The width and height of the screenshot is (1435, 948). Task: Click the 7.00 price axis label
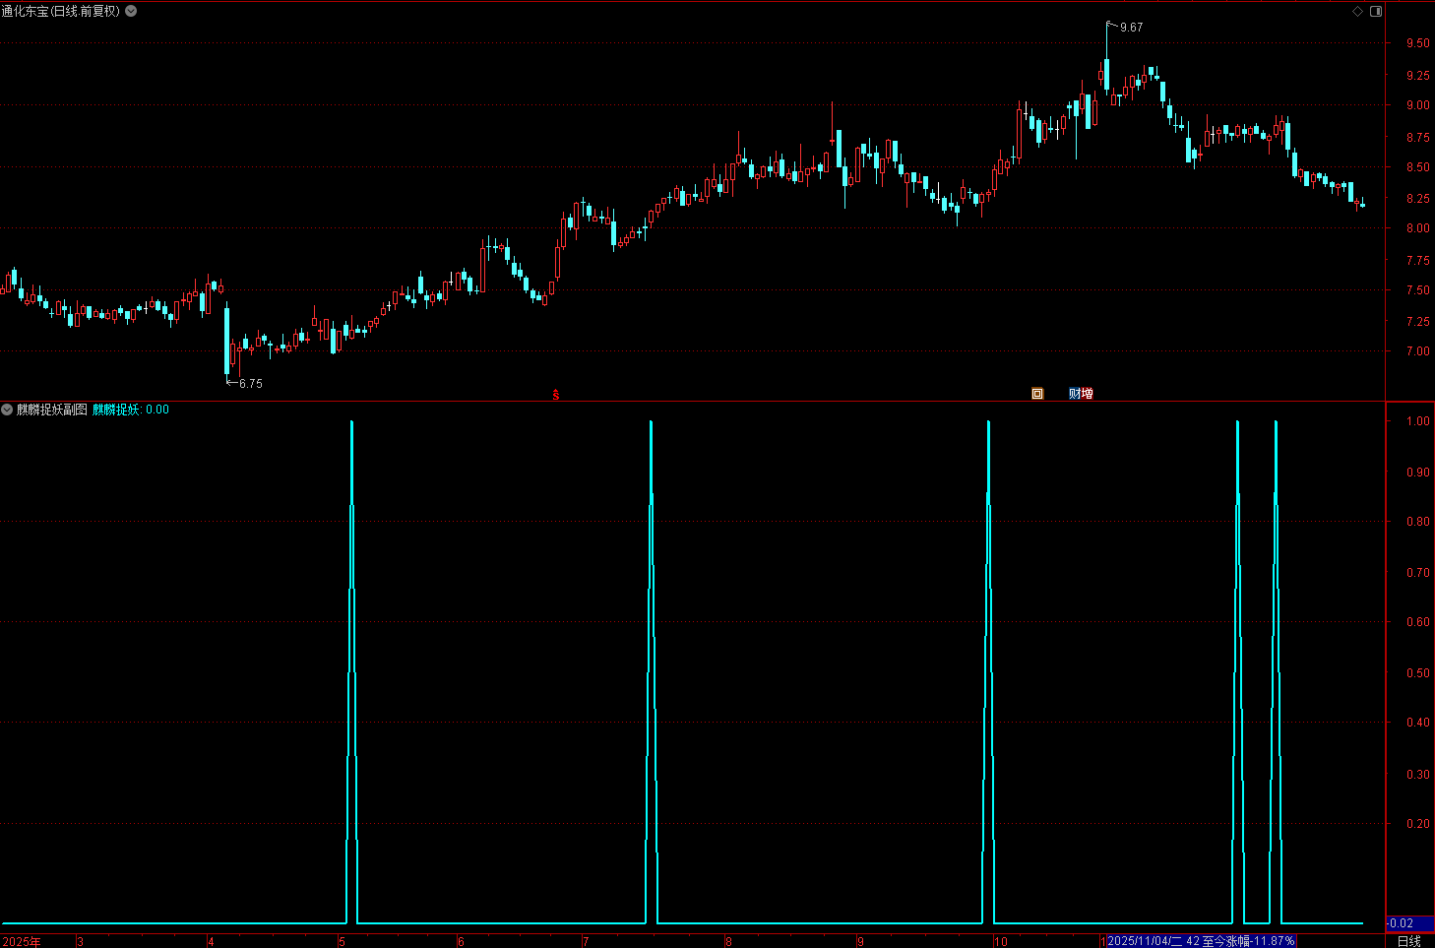click(1417, 351)
